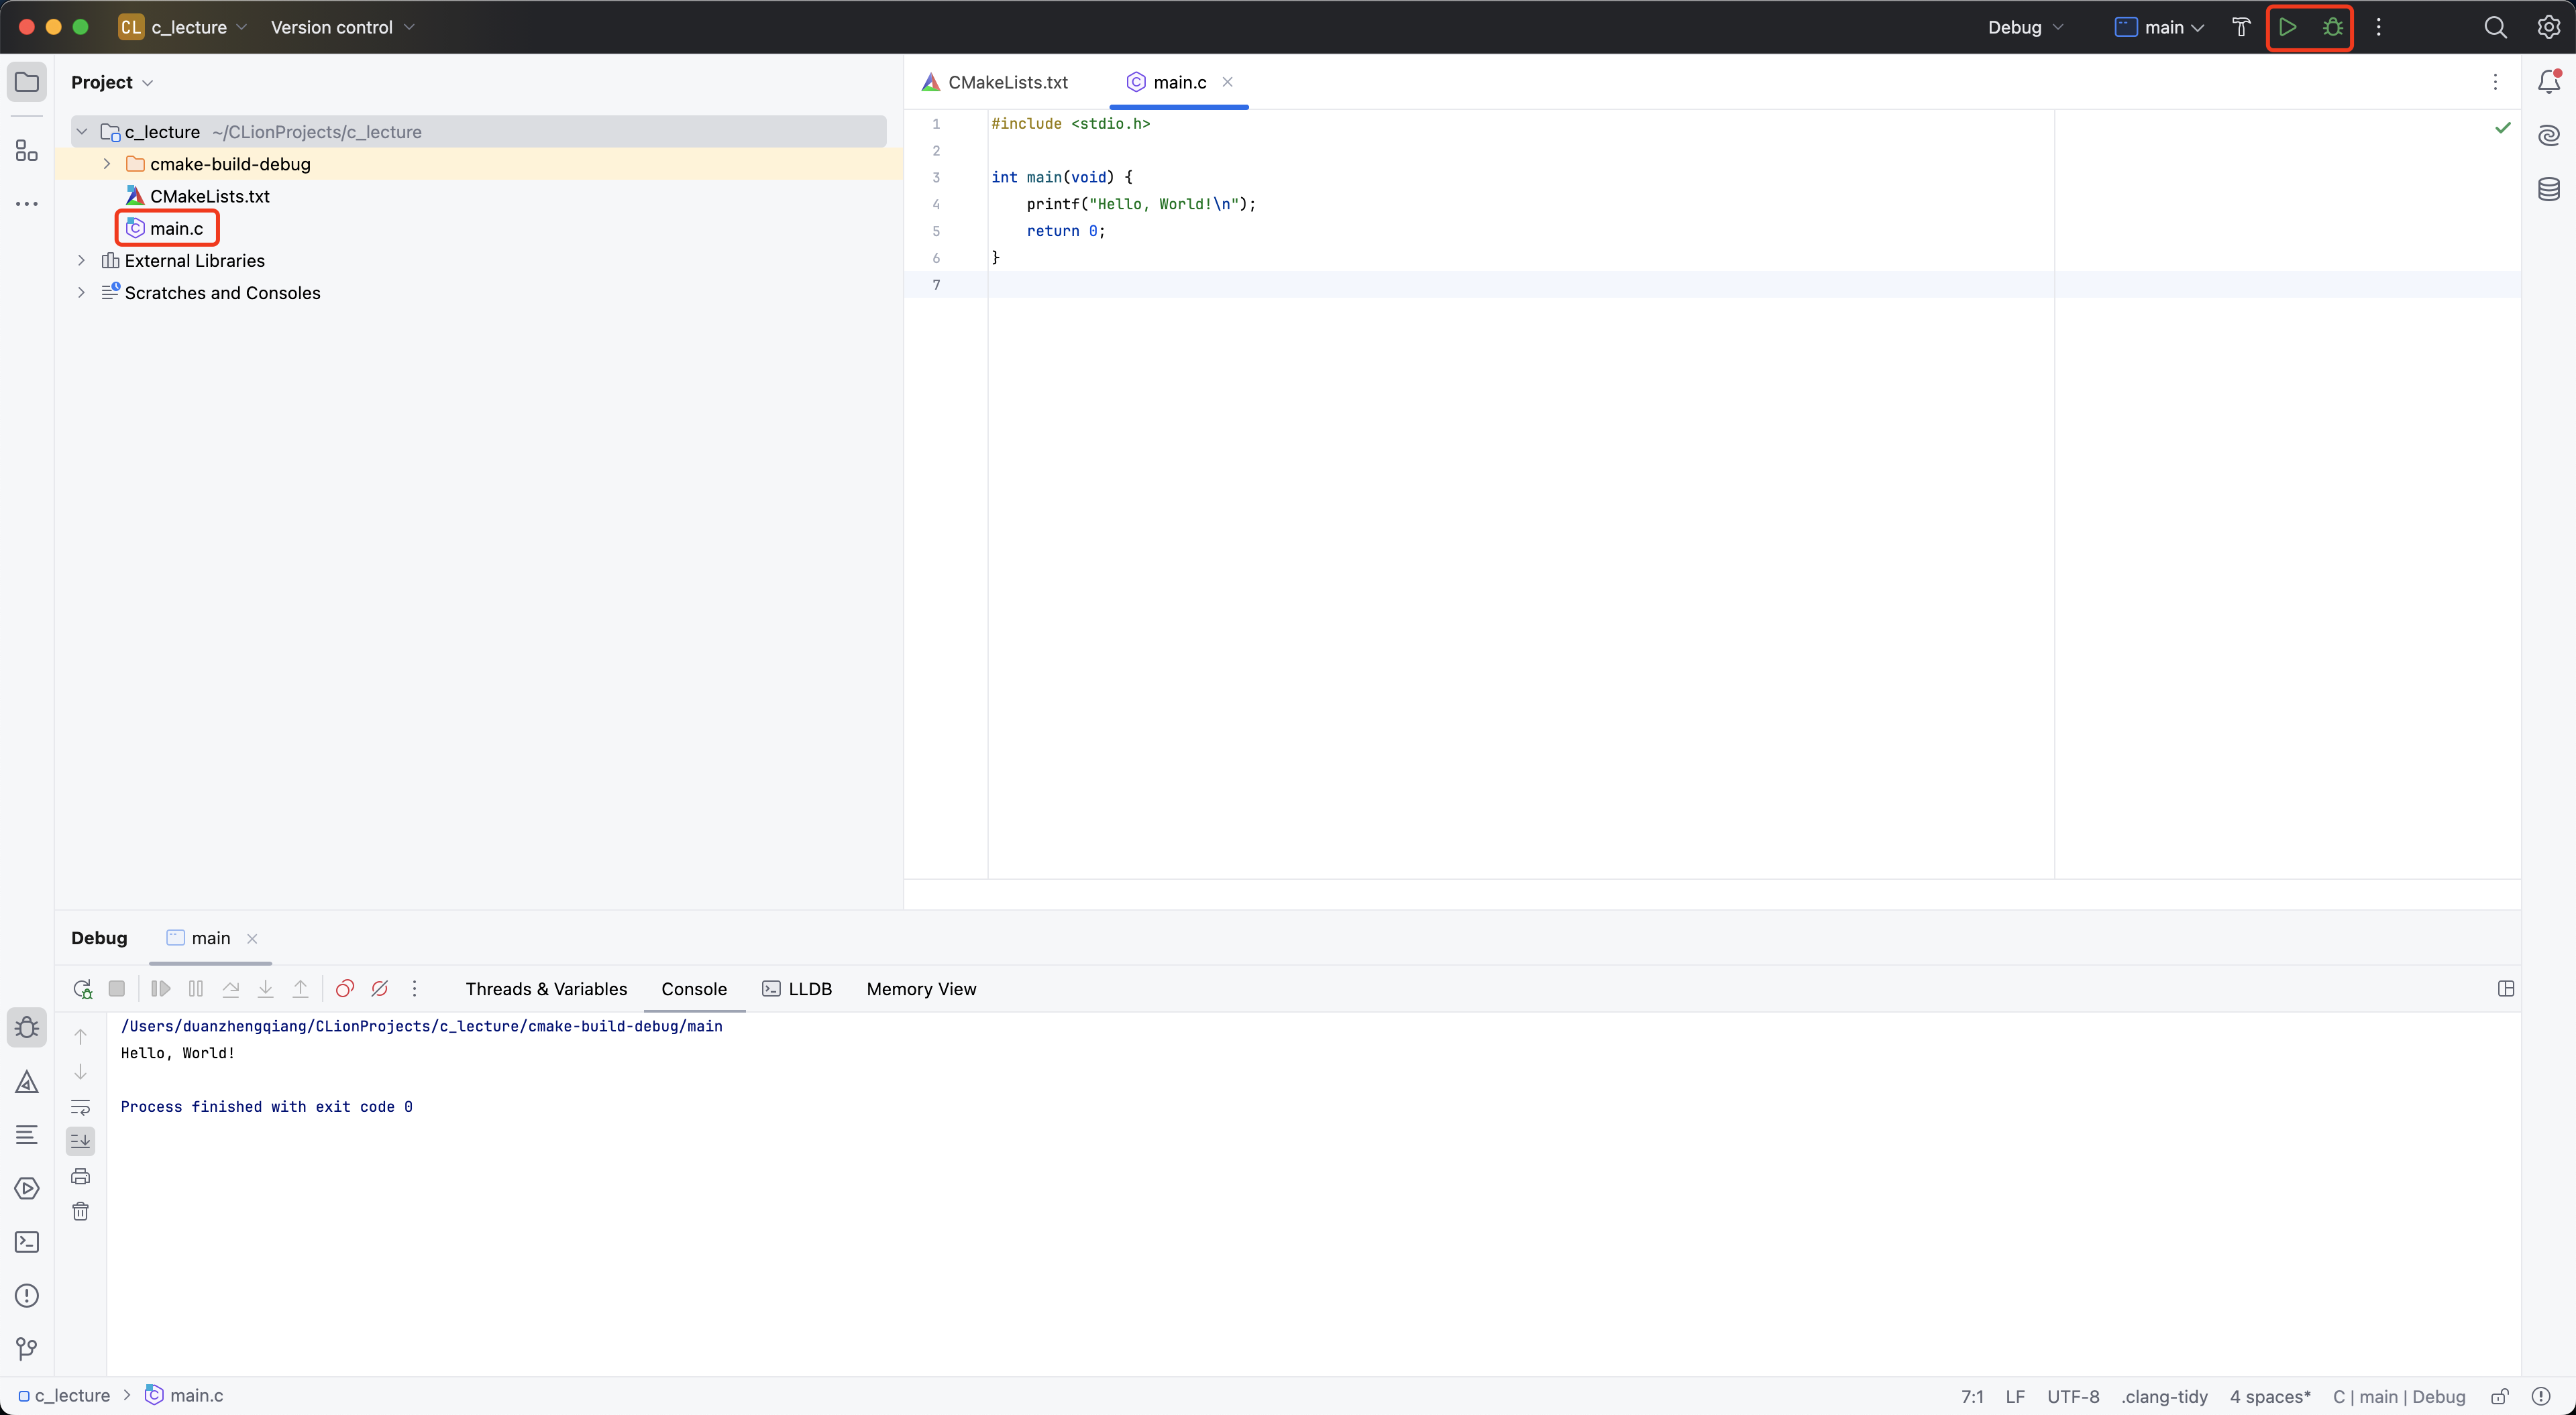
Task: Click inside the empty editor line 7
Action: pos(1400,285)
